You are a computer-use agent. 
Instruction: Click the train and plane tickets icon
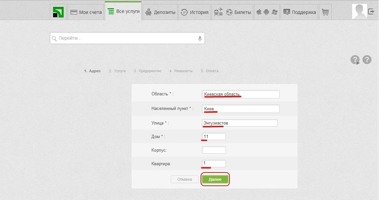click(218, 12)
